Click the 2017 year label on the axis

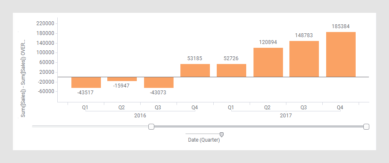[x=286, y=116]
